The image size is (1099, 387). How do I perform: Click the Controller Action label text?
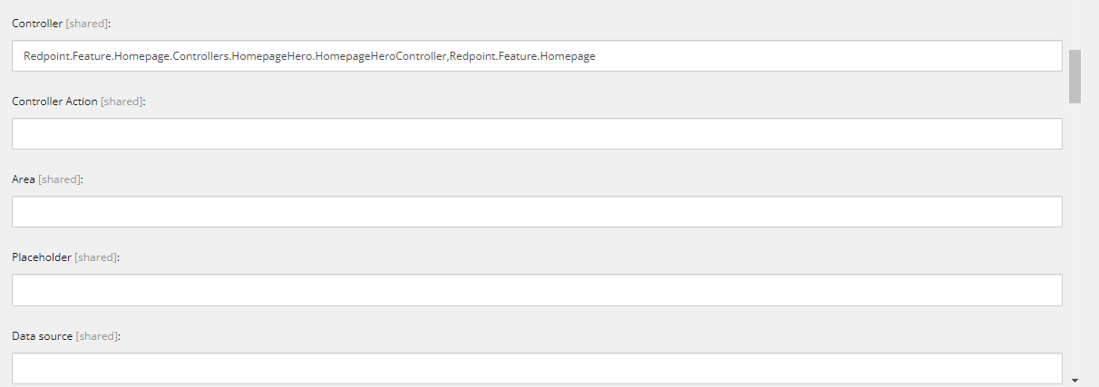tap(54, 102)
